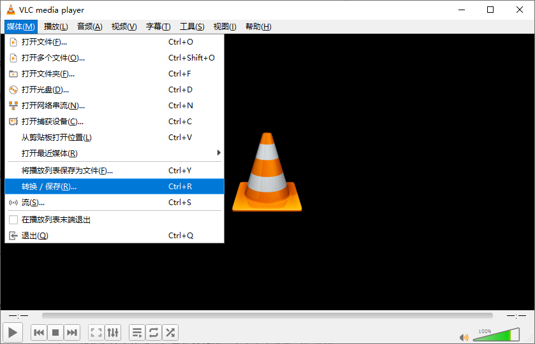Show the playlist view

[x=137, y=333]
